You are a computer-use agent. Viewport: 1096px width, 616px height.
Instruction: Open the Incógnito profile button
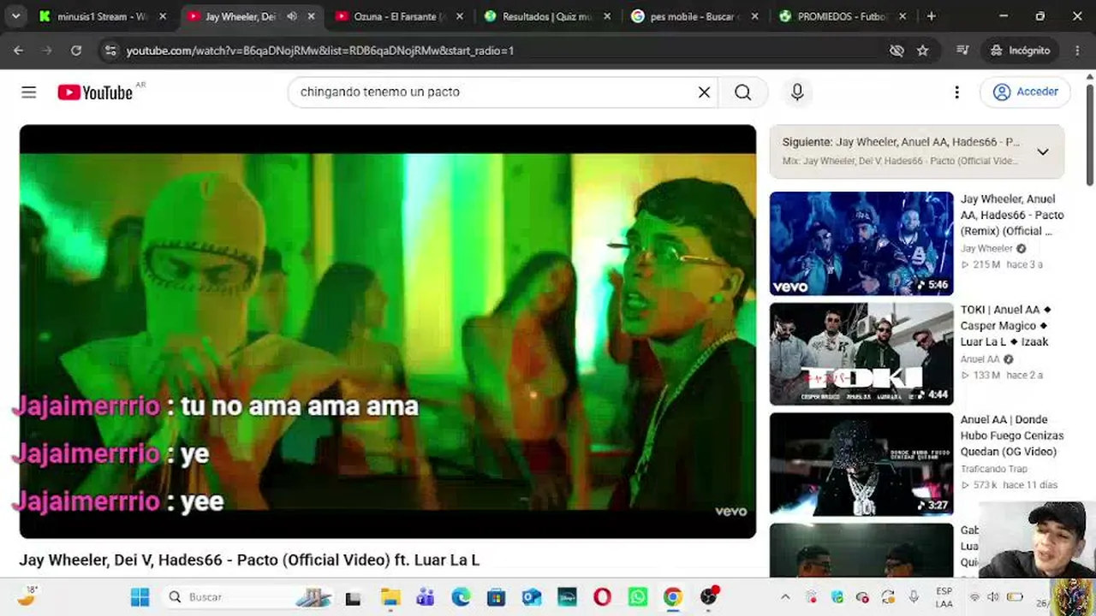pyautogui.click(x=1021, y=50)
